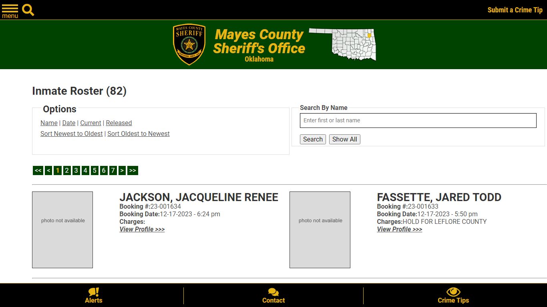
Task: Click the Mayes County Sheriff's Office title
Action: click(259, 41)
